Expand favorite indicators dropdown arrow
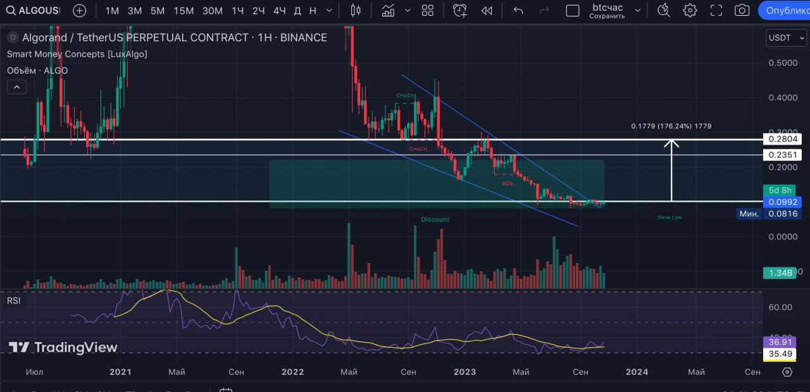The image size is (810, 392). pos(408,11)
